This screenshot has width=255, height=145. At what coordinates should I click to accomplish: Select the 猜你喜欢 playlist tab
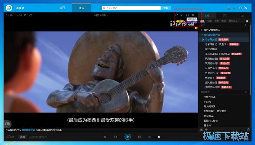(x=233, y=21)
